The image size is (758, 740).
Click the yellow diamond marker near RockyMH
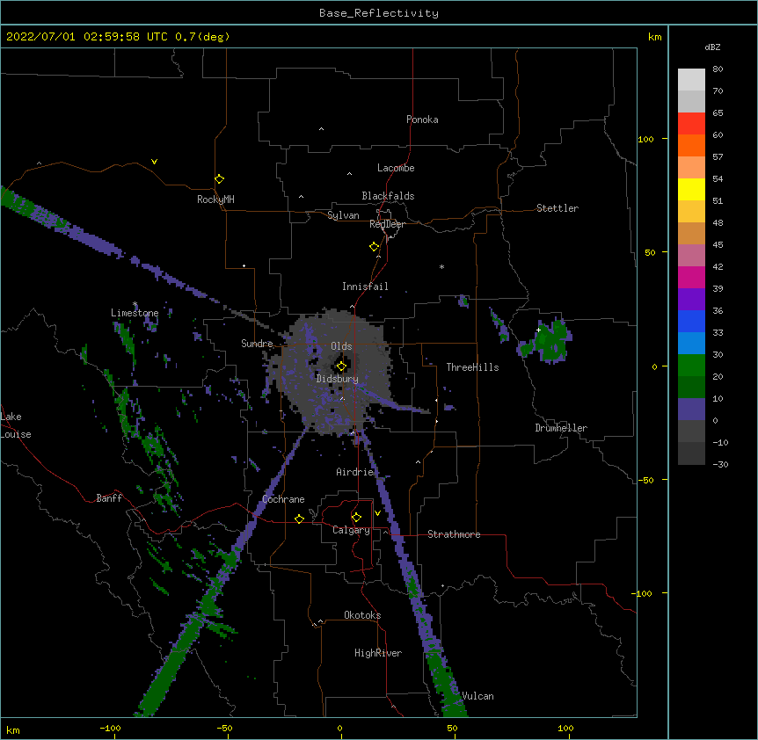pyautogui.click(x=220, y=179)
